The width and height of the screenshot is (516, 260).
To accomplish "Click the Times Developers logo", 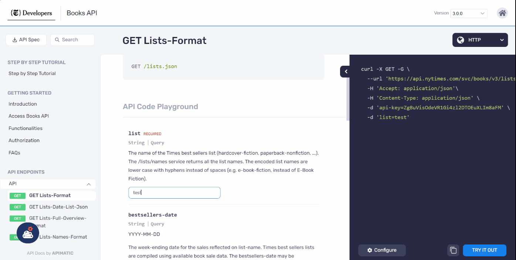I will [x=31, y=13].
